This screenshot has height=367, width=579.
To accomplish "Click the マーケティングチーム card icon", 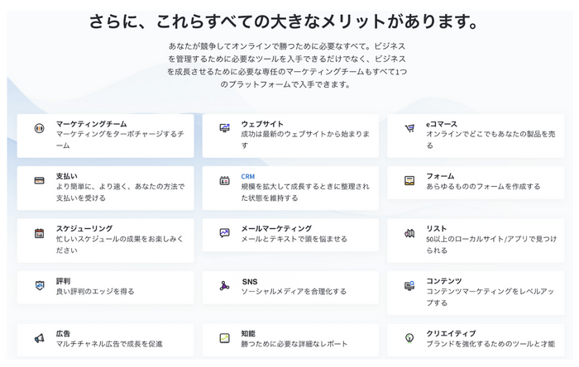I will [39, 128].
